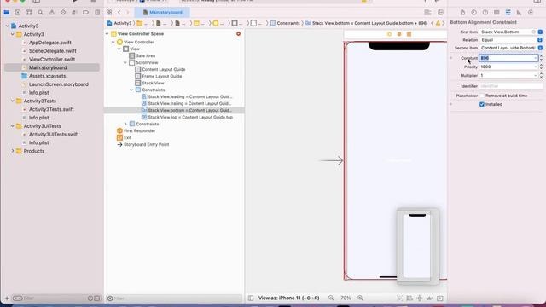Show the Quick Help inspector
The width and height of the screenshot is (546, 307).
click(485, 13)
